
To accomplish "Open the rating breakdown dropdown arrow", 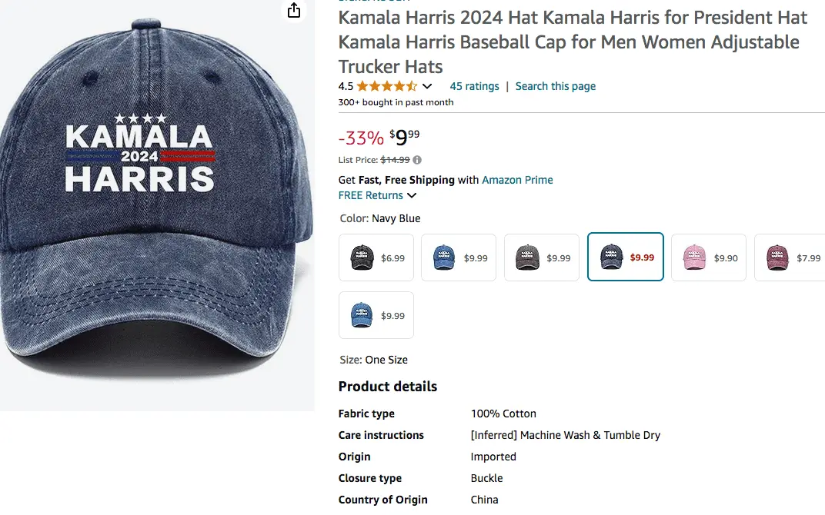I will click(427, 86).
